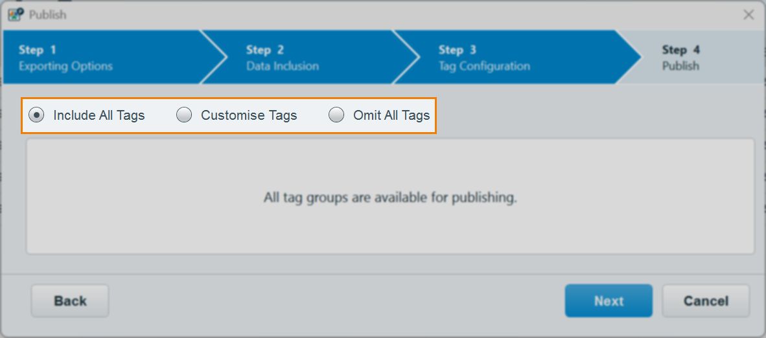Click the "Include All Tags" label text
Viewport: 766px width, 338px height.
[99, 115]
